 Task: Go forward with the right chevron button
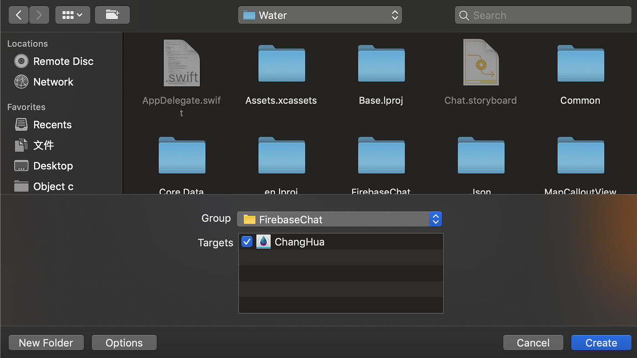point(39,15)
